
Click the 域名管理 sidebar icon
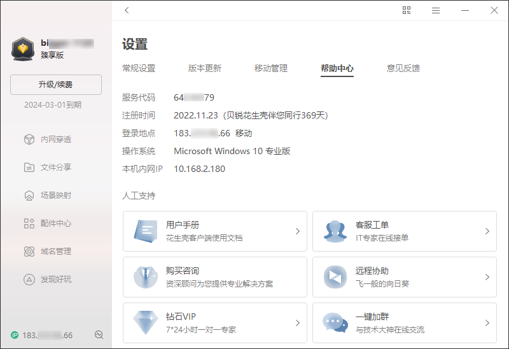pos(29,252)
